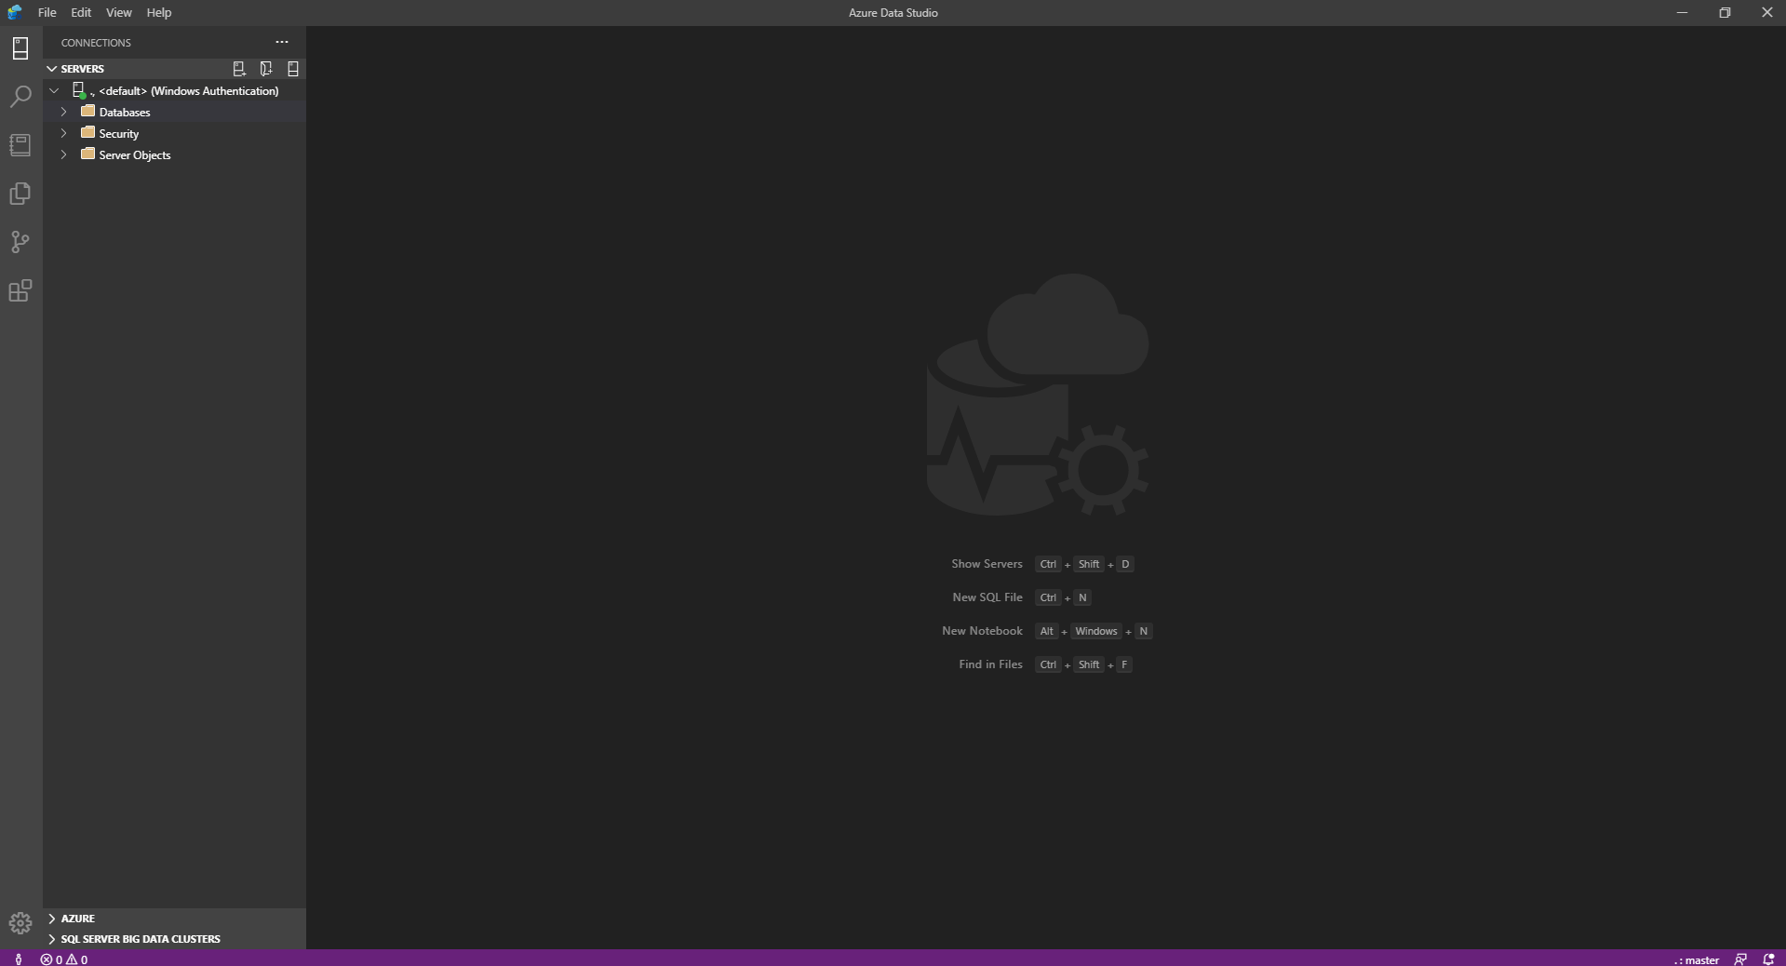Select the Server Objects tree label
This screenshot has height=966, width=1786.
[x=135, y=155]
